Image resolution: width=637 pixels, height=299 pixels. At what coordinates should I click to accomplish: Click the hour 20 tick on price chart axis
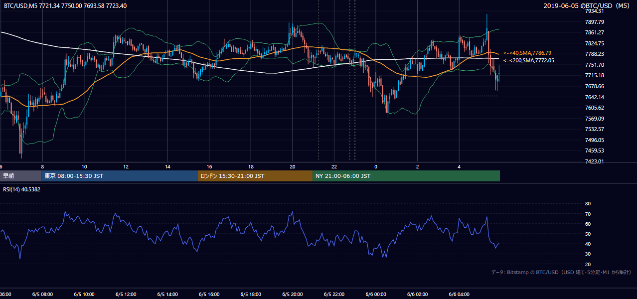tap(293, 167)
